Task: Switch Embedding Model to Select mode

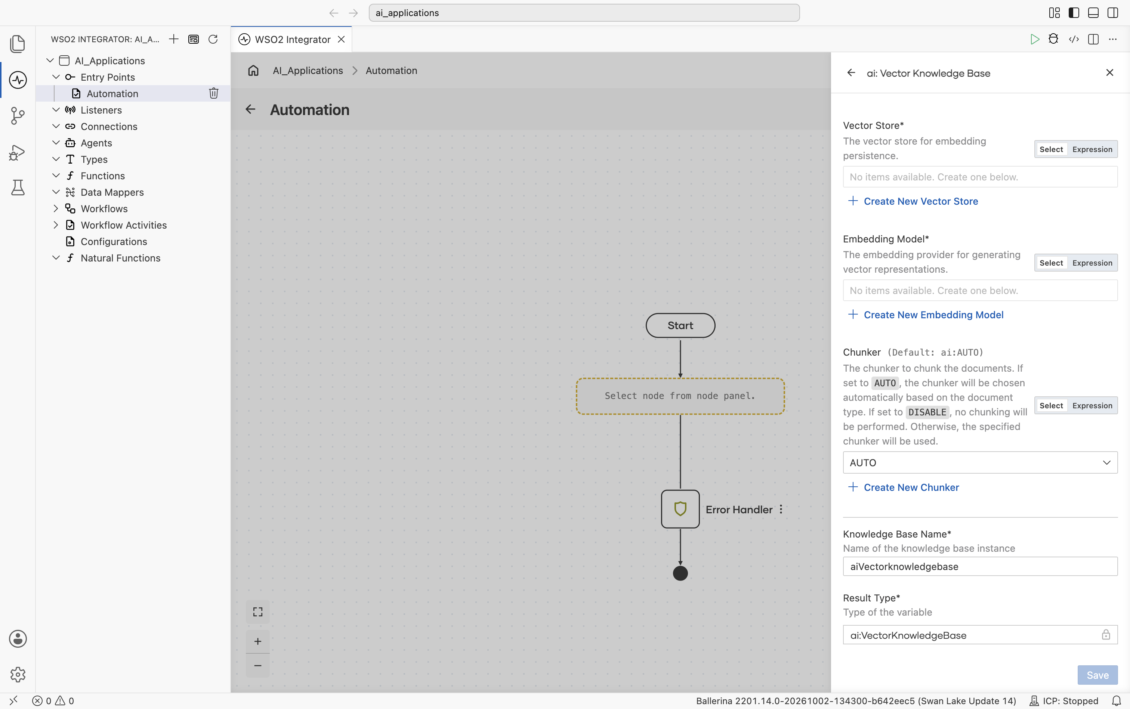Action: (x=1051, y=263)
